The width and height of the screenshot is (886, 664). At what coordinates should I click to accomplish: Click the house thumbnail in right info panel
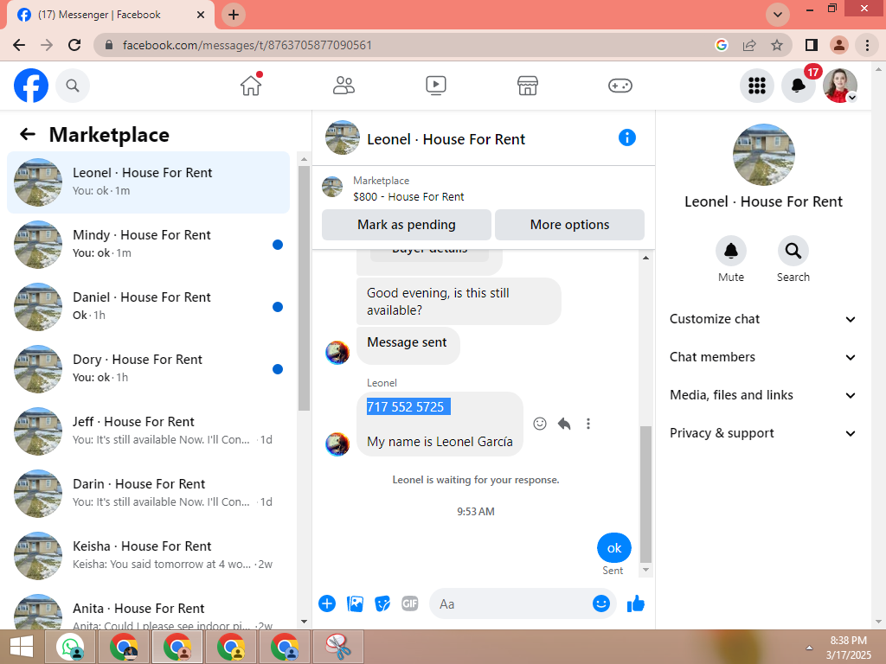763,155
